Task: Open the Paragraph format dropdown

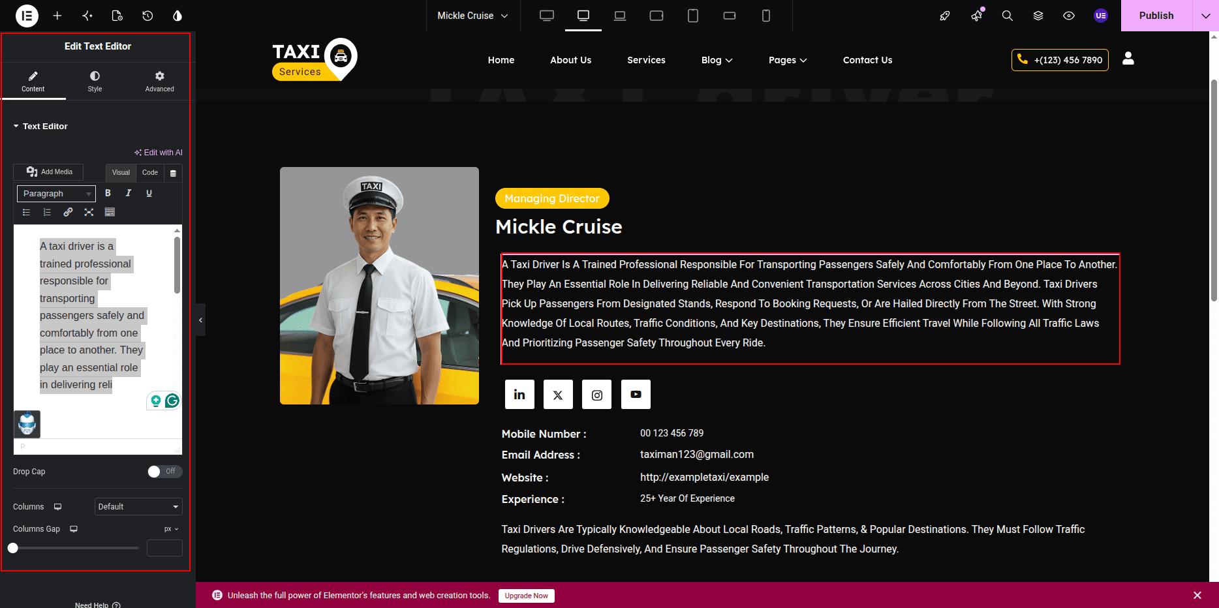Action: (56, 193)
